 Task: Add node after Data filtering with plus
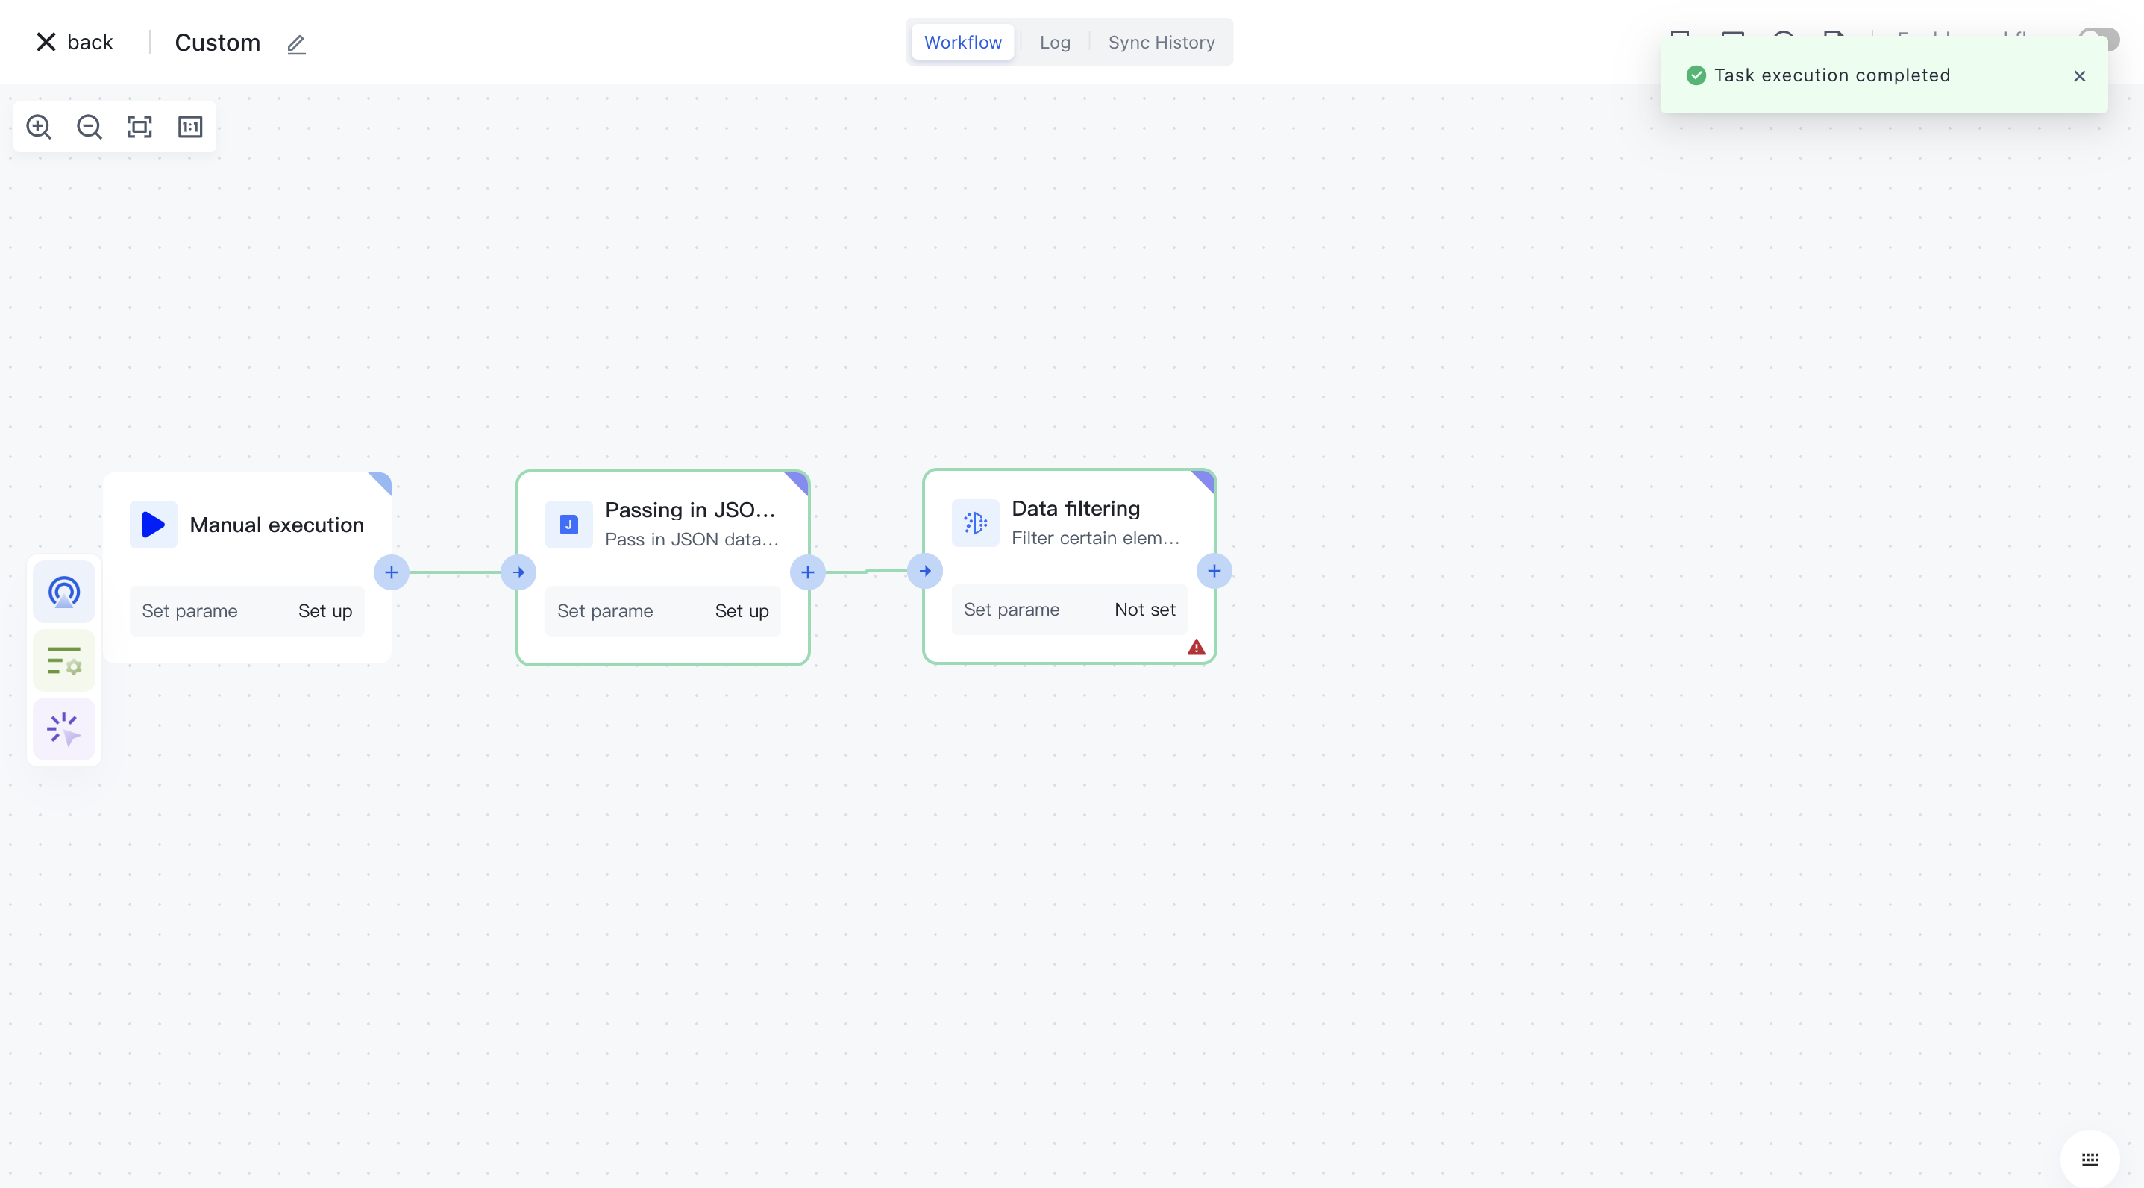click(x=1214, y=571)
